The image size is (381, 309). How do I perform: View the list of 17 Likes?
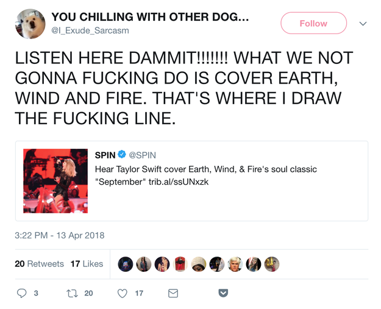coord(87,264)
